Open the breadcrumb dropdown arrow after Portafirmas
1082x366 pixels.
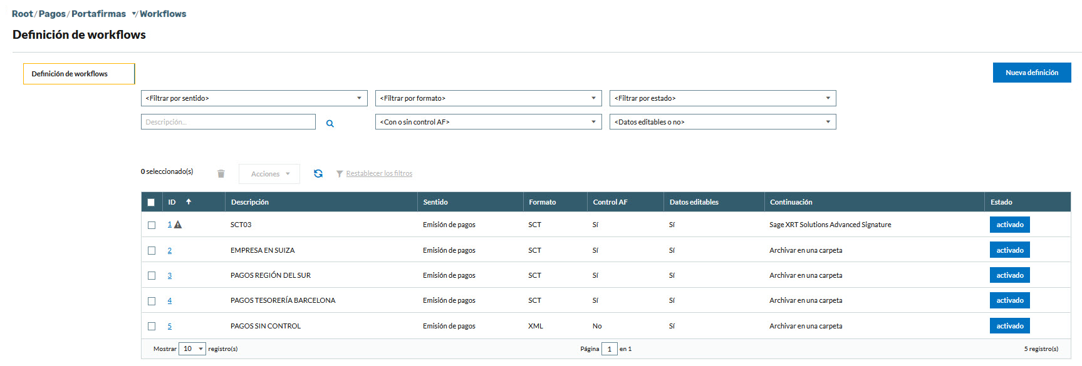tap(134, 14)
